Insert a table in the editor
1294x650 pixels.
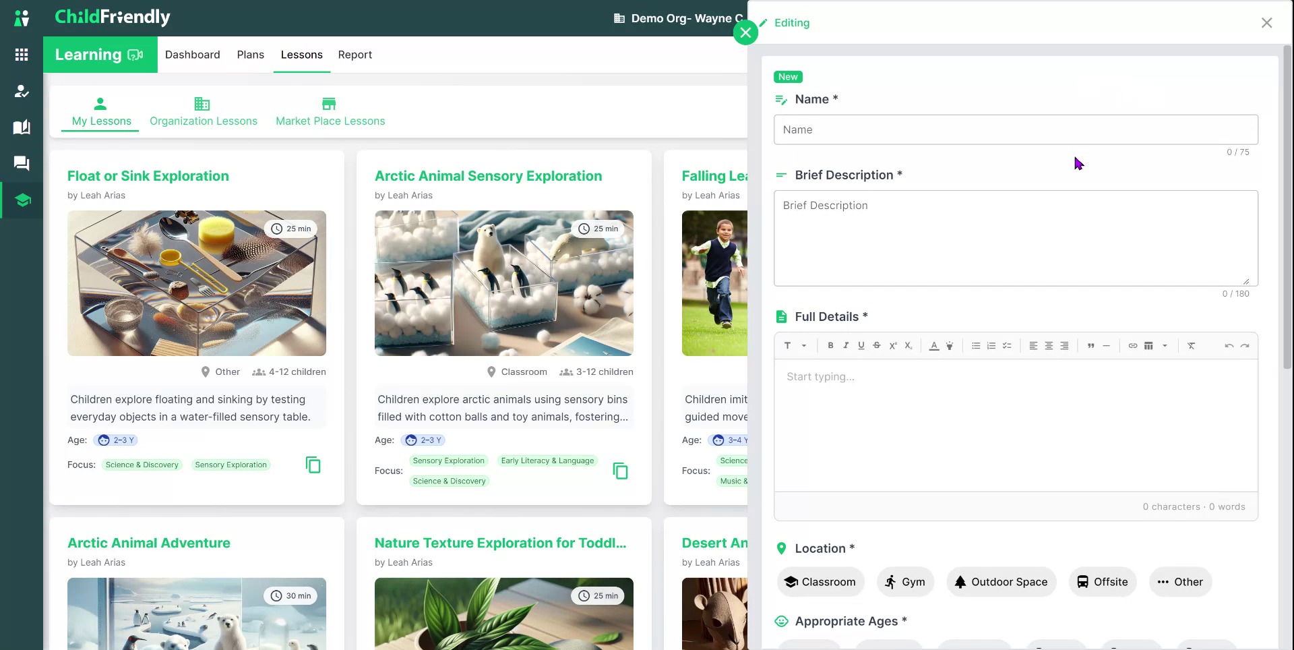pos(1148,346)
